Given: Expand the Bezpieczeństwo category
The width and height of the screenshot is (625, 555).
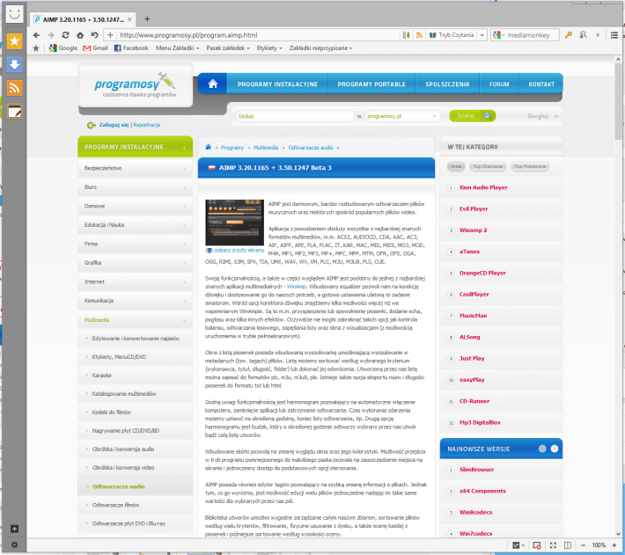Looking at the screenshot, I should 135,168.
